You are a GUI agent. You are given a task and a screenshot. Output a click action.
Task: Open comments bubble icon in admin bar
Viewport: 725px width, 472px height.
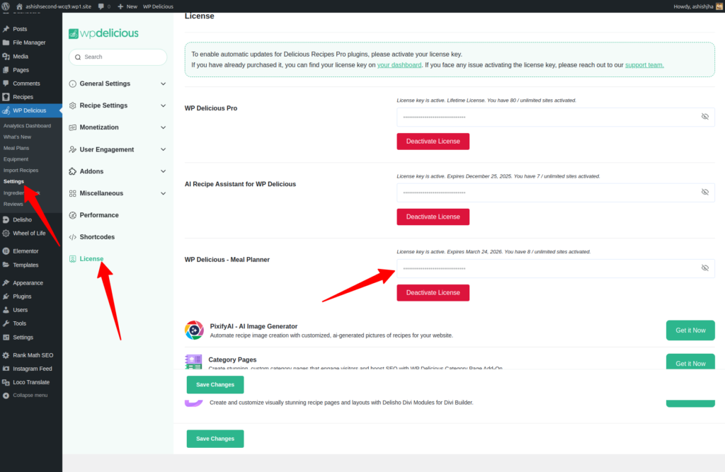pyautogui.click(x=101, y=6)
